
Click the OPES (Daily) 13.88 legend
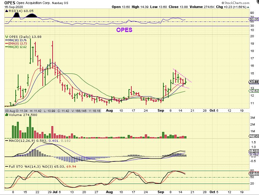click(x=25, y=37)
